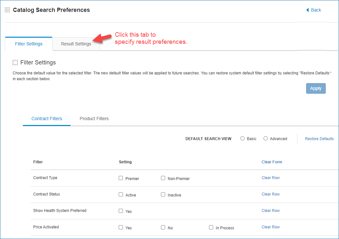
Task: Check the Premier contract type box
Action: coord(121,178)
